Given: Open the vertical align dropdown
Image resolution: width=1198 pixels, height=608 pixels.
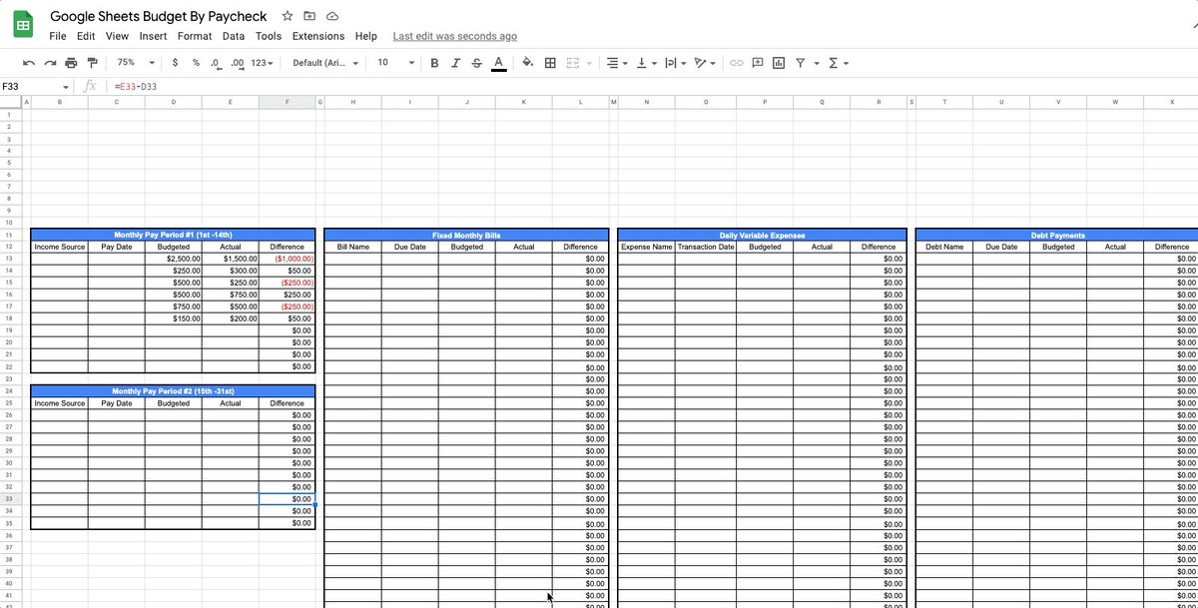Looking at the screenshot, I should coord(646,63).
